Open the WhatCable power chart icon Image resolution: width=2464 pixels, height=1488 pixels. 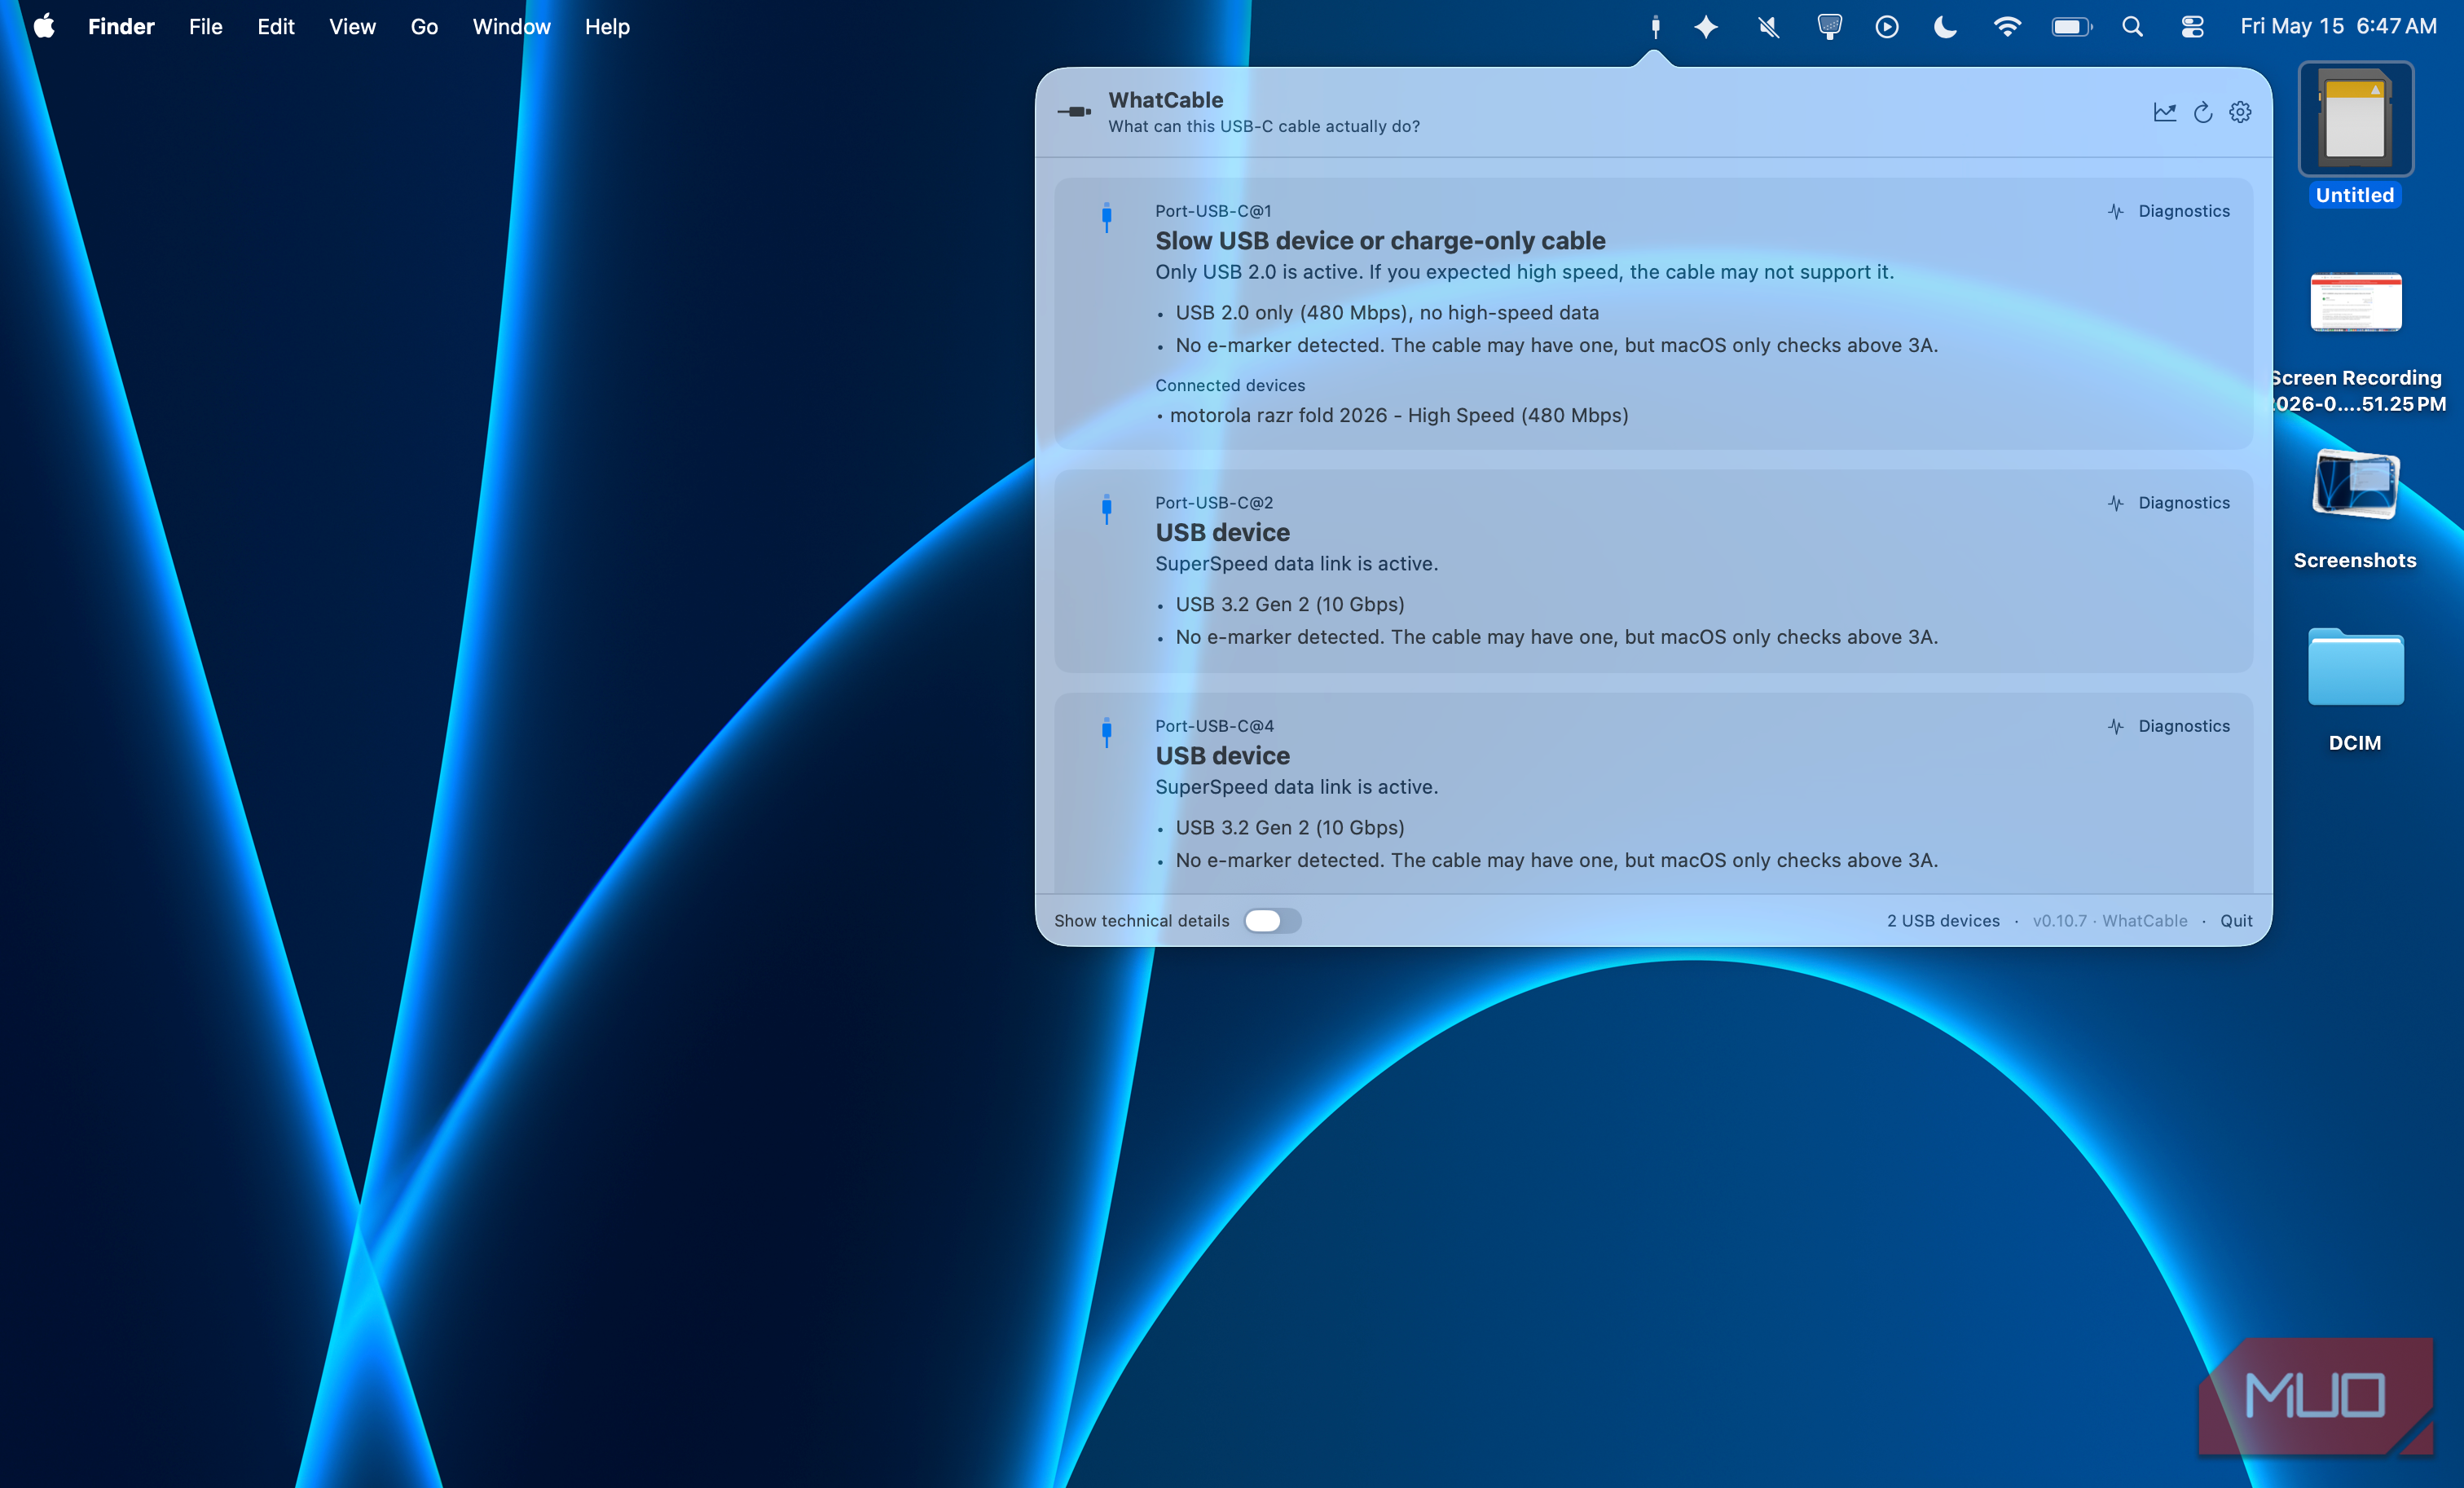(x=2164, y=112)
